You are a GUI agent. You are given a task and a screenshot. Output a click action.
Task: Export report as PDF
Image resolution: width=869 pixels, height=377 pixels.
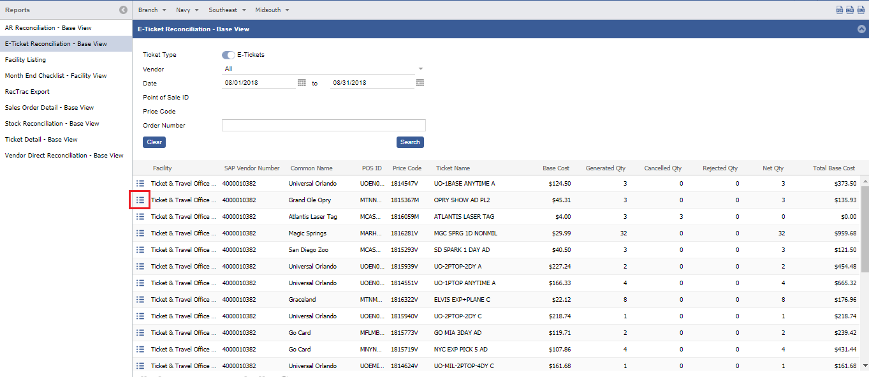pyautogui.click(x=840, y=10)
